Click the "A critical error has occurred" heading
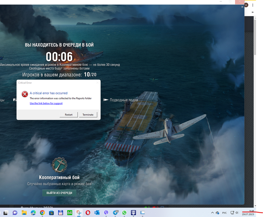263x217 pixels. (49, 93)
